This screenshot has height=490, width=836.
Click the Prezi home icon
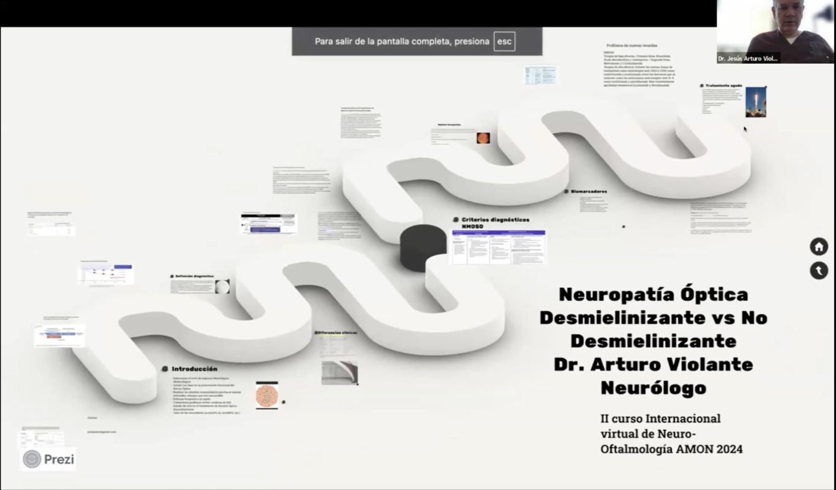pos(819,247)
